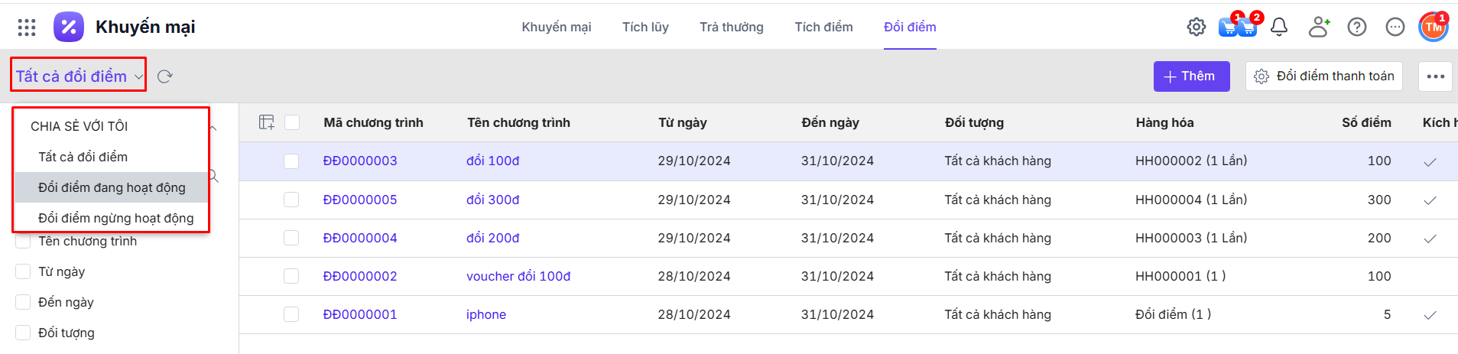This screenshot has height=354, width=1458.
Task: Open notifications bell
Action: [1279, 28]
